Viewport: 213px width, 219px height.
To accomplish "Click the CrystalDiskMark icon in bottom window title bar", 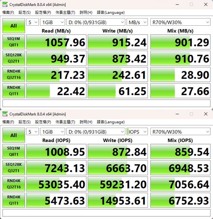I will (5, 114).
